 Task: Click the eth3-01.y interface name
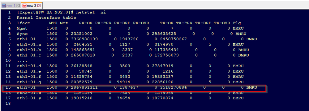(x=29, y=98)
